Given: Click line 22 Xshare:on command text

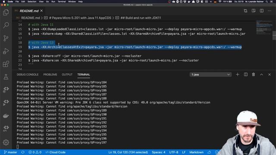Looking at the screenshot, I should [x=113, y=60].
